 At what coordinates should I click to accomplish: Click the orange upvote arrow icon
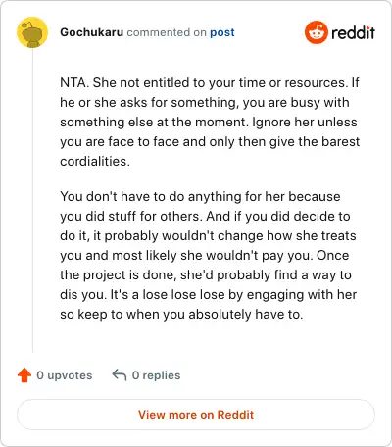(x=24, y=375)
